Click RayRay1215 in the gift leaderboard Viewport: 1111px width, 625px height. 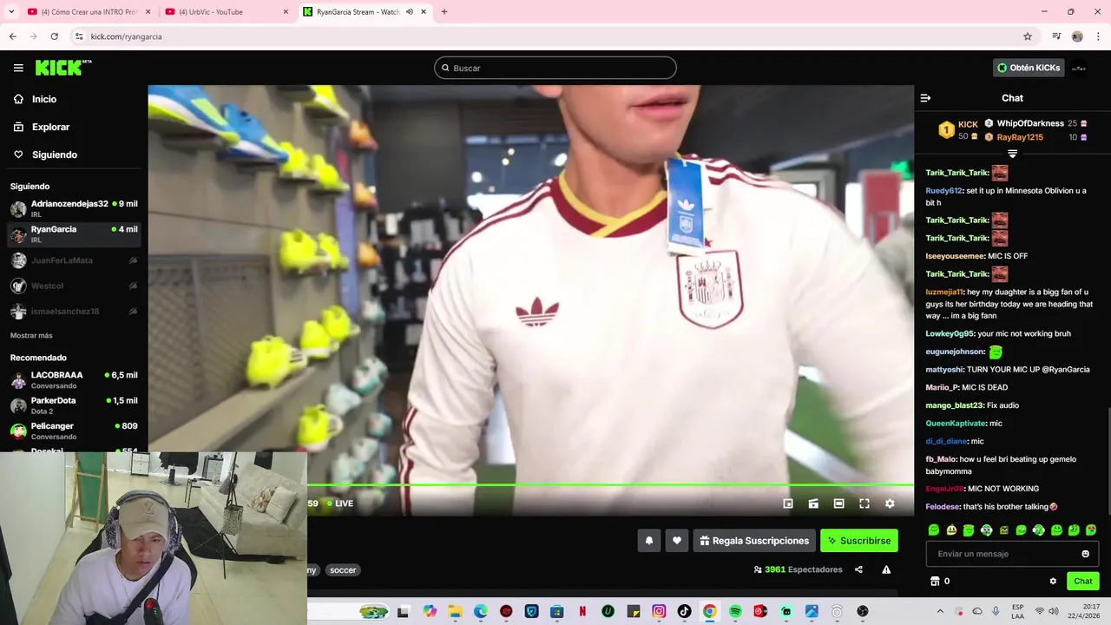pos(1020,137)
